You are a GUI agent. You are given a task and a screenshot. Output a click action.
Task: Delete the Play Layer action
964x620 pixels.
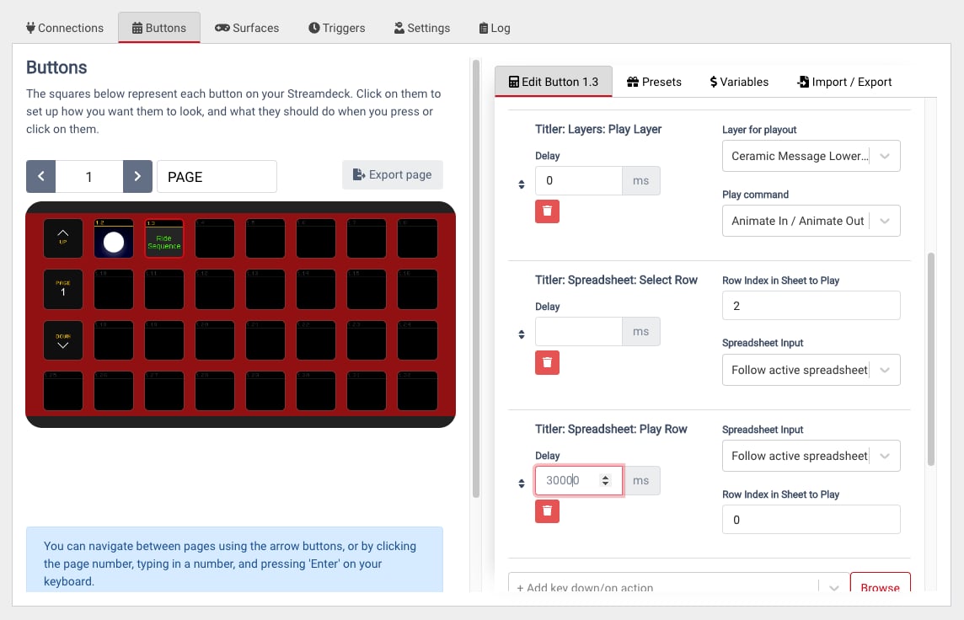(x=547, y=211)
